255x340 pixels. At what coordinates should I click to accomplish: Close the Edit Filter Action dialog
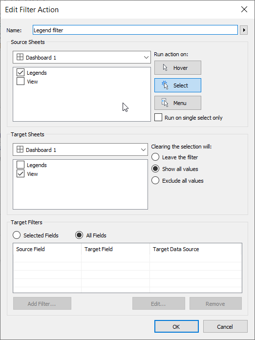[244, 9]
